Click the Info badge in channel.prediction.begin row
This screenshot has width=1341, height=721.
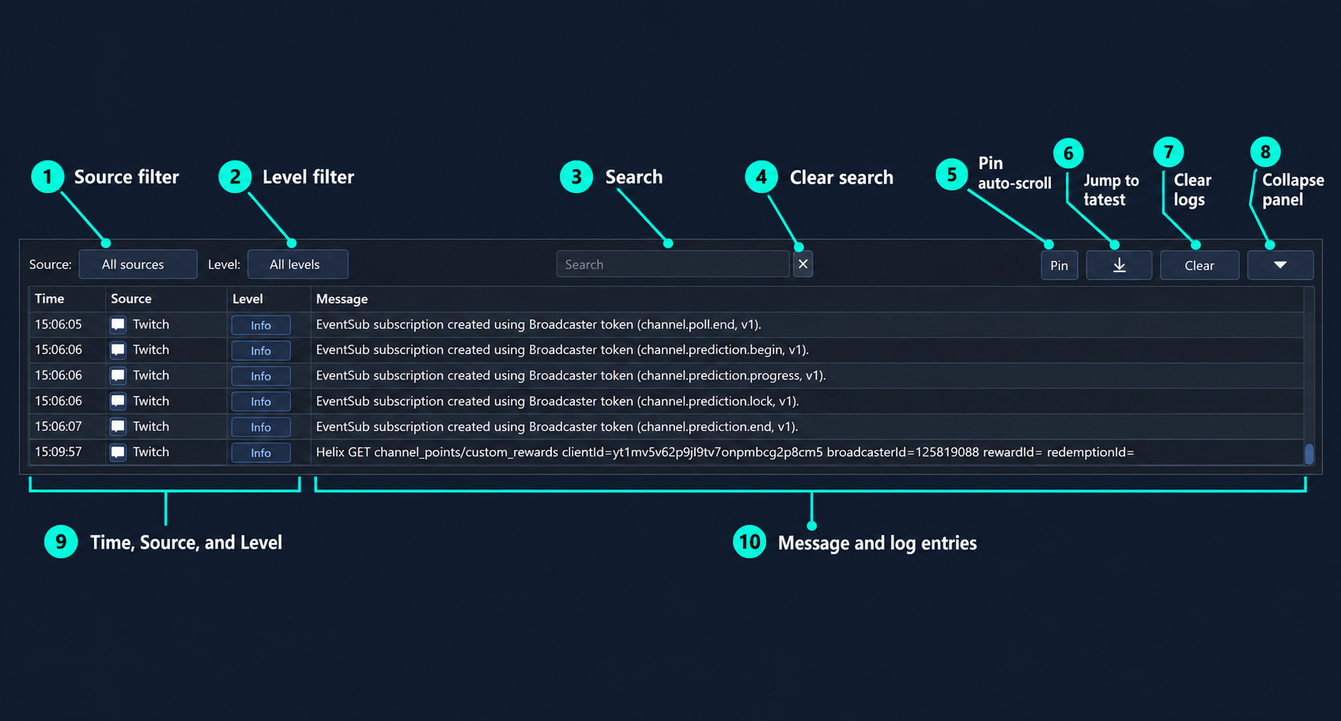click(x=261, y=350)
